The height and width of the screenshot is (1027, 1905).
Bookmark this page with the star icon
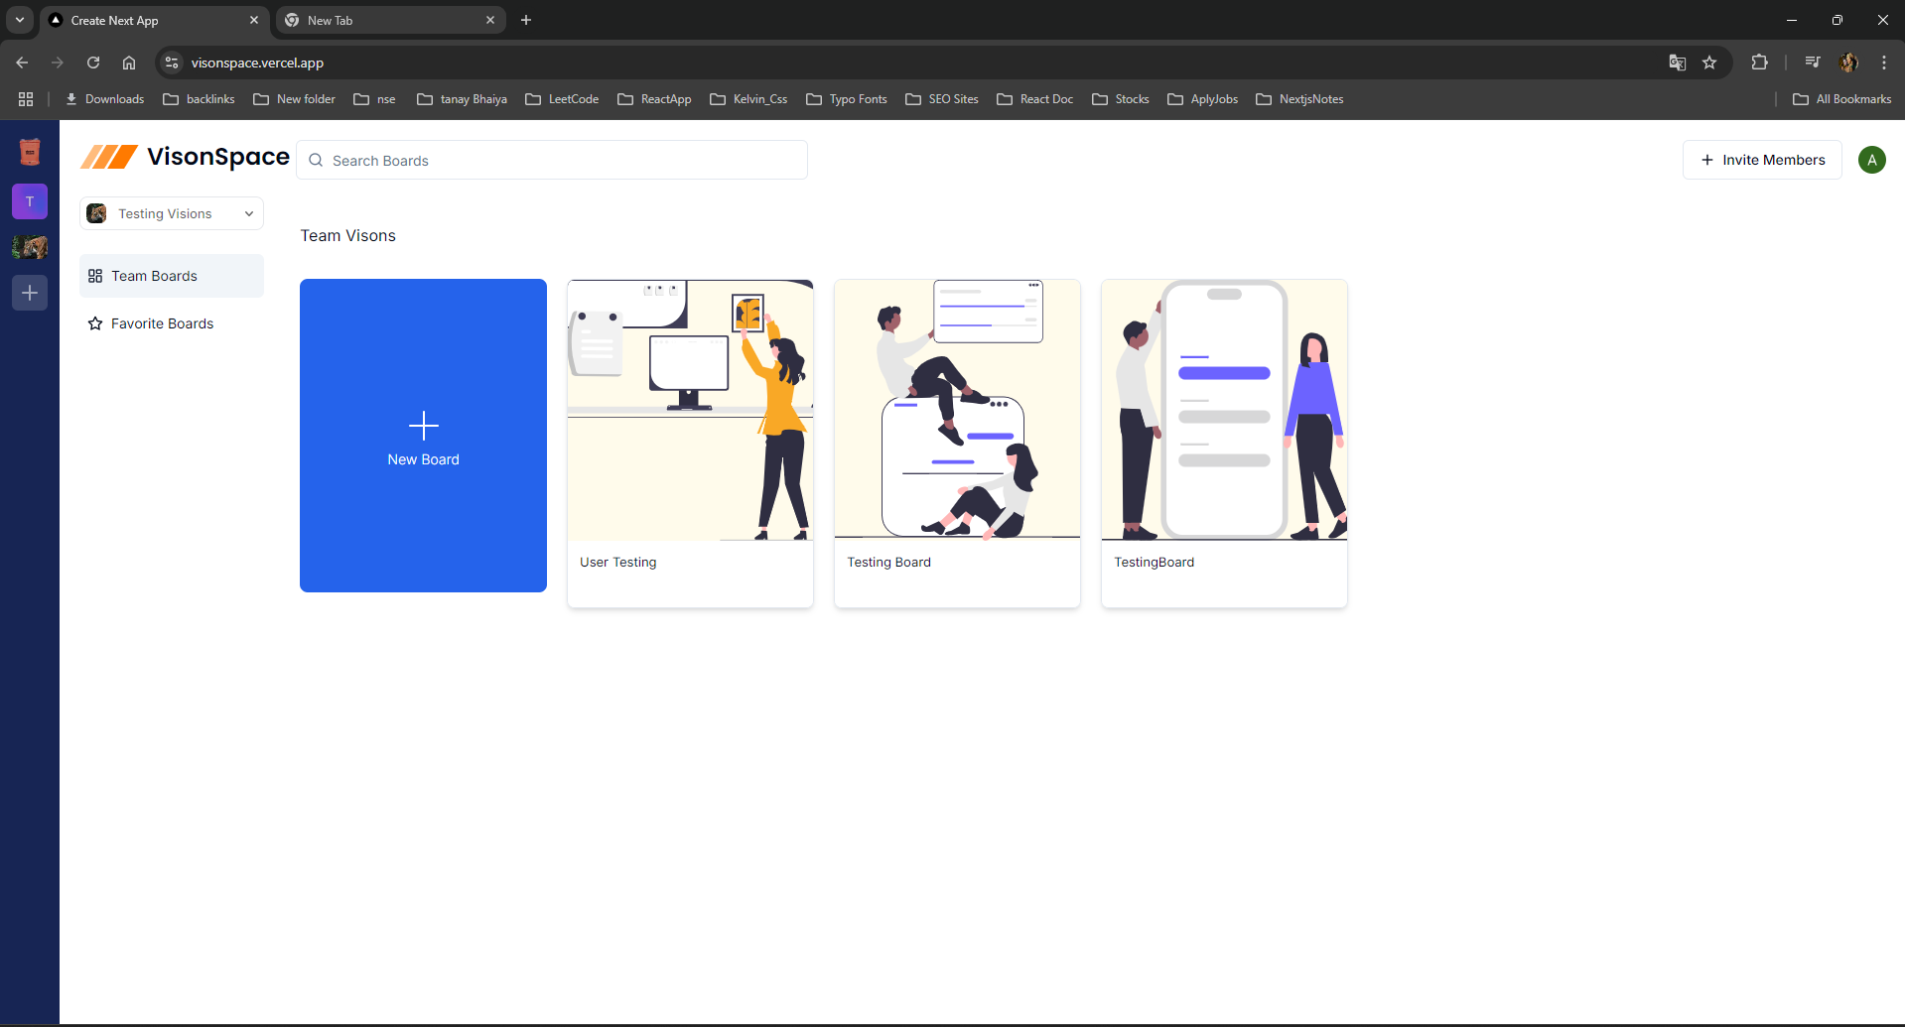point(1709,63)
